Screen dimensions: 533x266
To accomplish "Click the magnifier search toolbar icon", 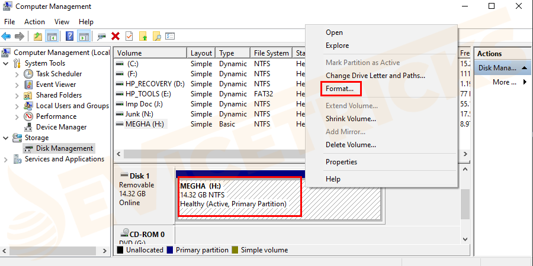I will 156,36.
